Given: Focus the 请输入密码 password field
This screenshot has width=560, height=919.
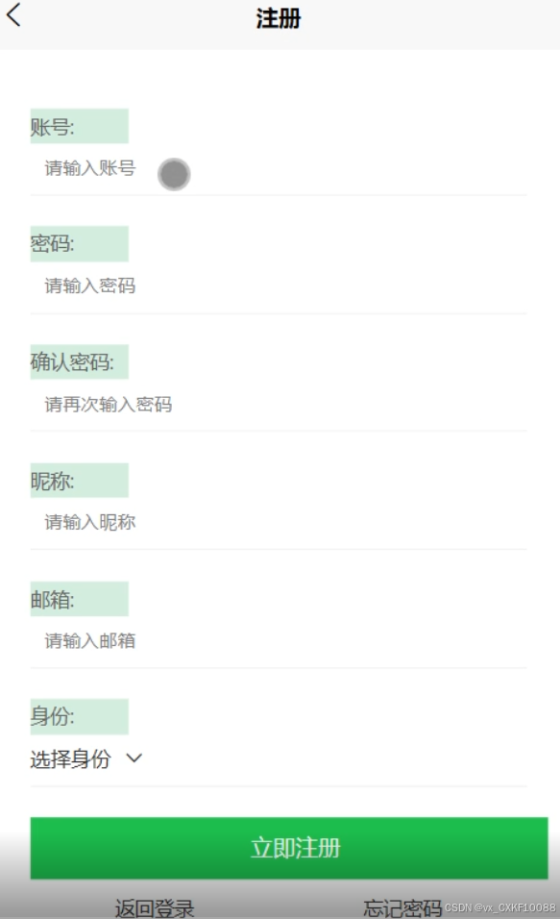Looking at the screenshot, I should 279,286.
